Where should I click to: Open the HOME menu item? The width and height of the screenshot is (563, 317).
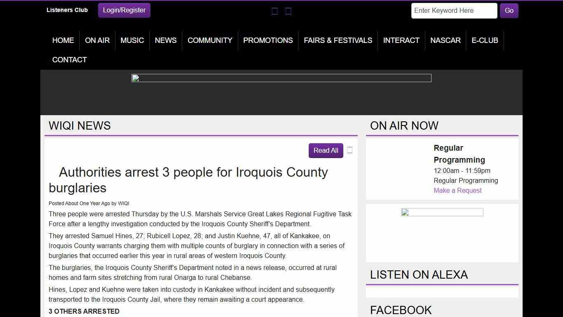[x=63, y=40]
